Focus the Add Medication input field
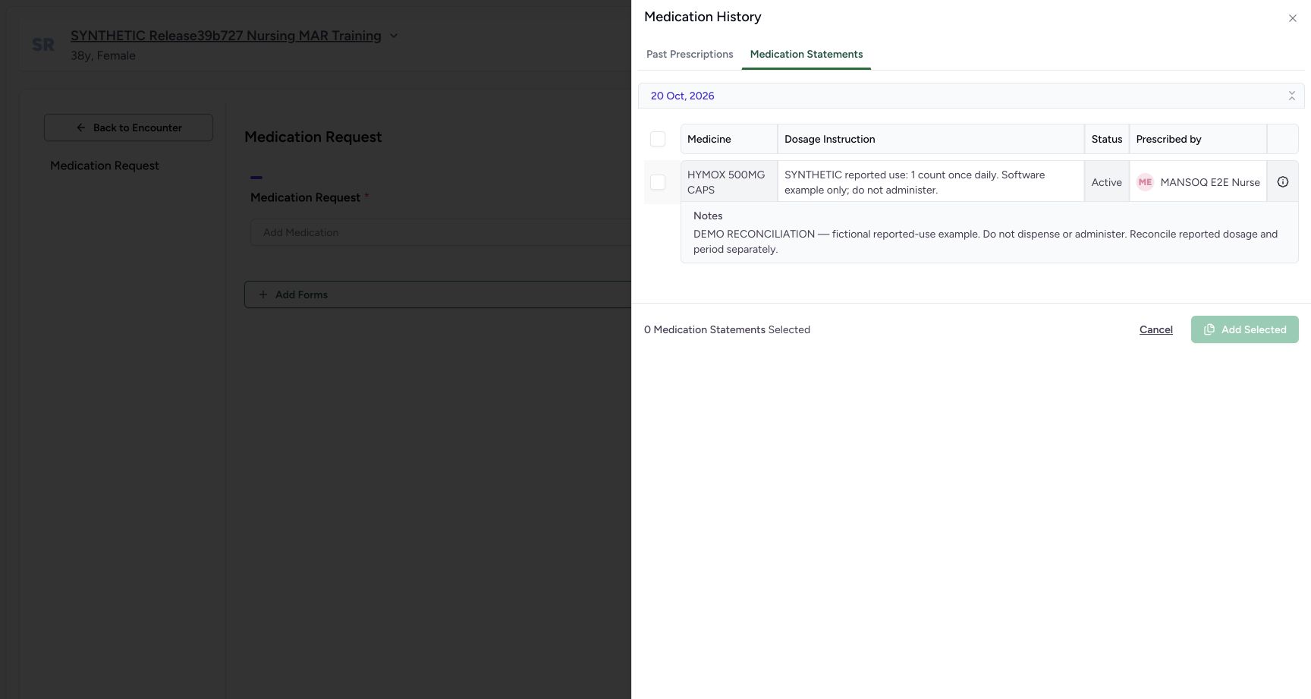This screenshot has height=699, width=1311. coord(441,232)
